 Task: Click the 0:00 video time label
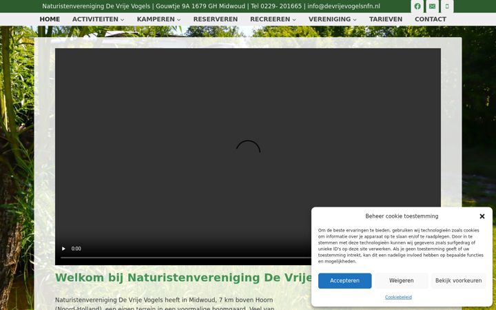point(76,249)
